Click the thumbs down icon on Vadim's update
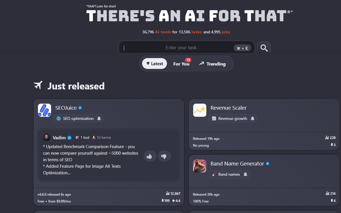 pos(164,156)
